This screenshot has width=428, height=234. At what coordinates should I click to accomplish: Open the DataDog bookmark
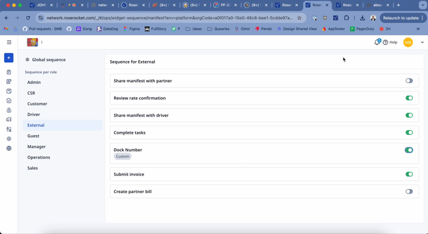(108, 29)
